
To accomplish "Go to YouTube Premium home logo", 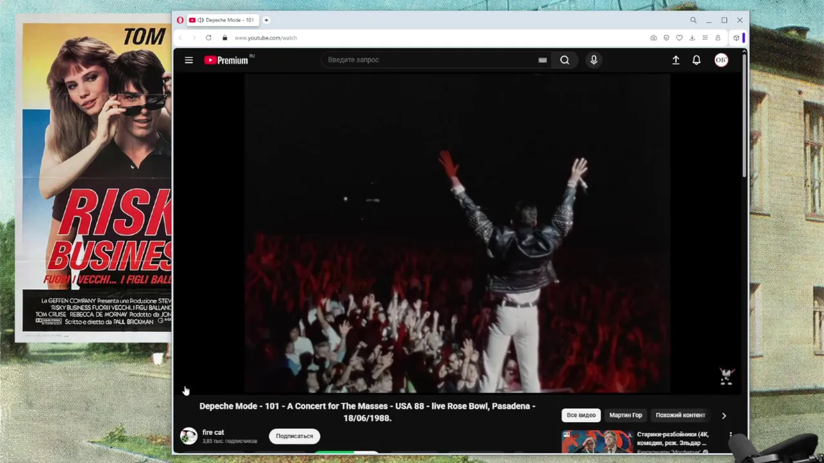I will coord(227,60).
